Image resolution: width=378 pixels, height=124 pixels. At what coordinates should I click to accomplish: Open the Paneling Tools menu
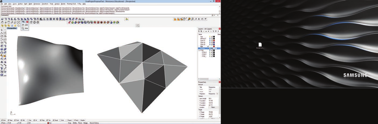(x=71, y=4)
